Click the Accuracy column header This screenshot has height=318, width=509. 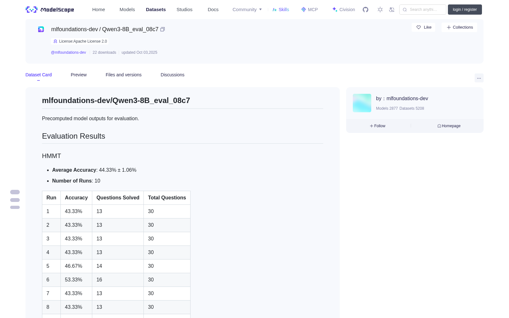76,198
